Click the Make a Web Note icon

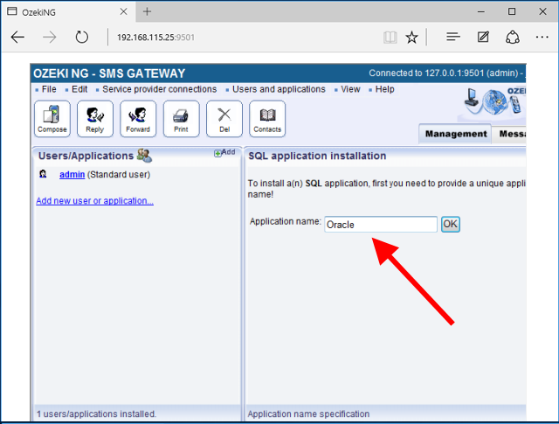pyautogui.click(x=483, y=38)
